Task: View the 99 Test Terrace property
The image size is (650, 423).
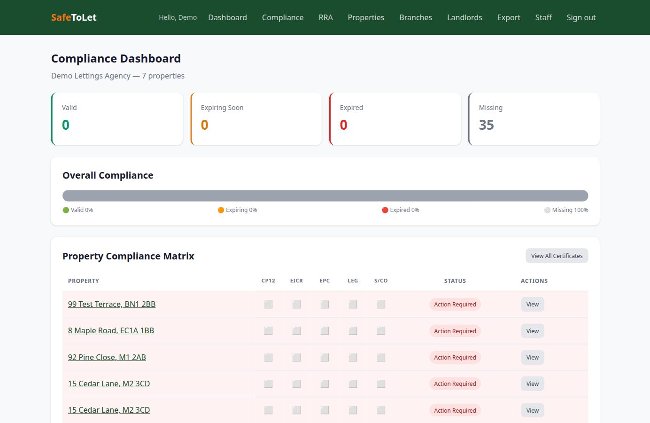Action: coord(533,305)
